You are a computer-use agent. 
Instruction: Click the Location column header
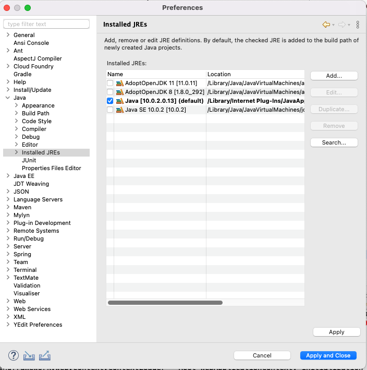pos(255,74)
